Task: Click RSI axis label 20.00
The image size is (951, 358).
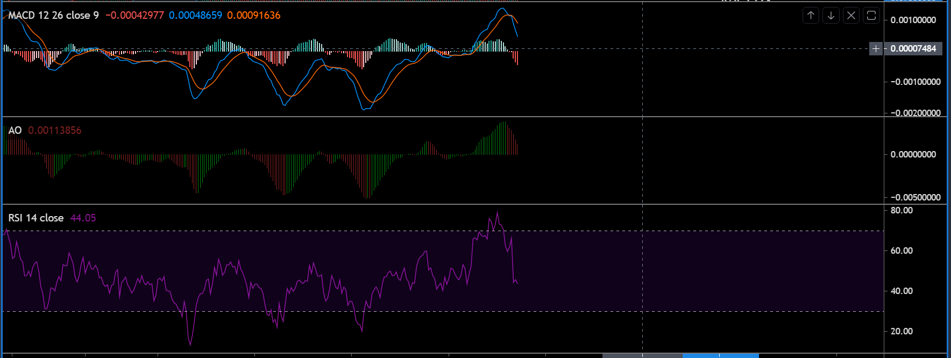Action: tap(902, 332)
